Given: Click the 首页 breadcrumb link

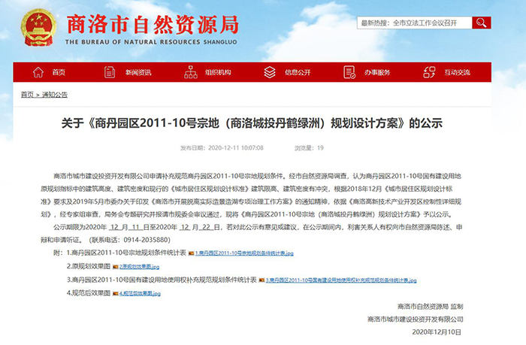Looking at the screenshot, I should [x=27, y=95].
